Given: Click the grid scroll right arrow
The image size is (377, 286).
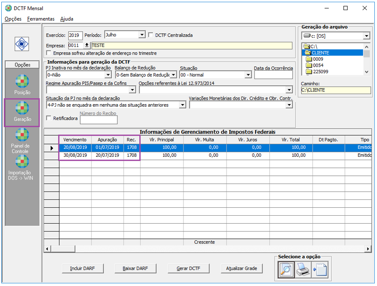Looking at the screenshot, I should pyautogui.click(x=368, y=249).
